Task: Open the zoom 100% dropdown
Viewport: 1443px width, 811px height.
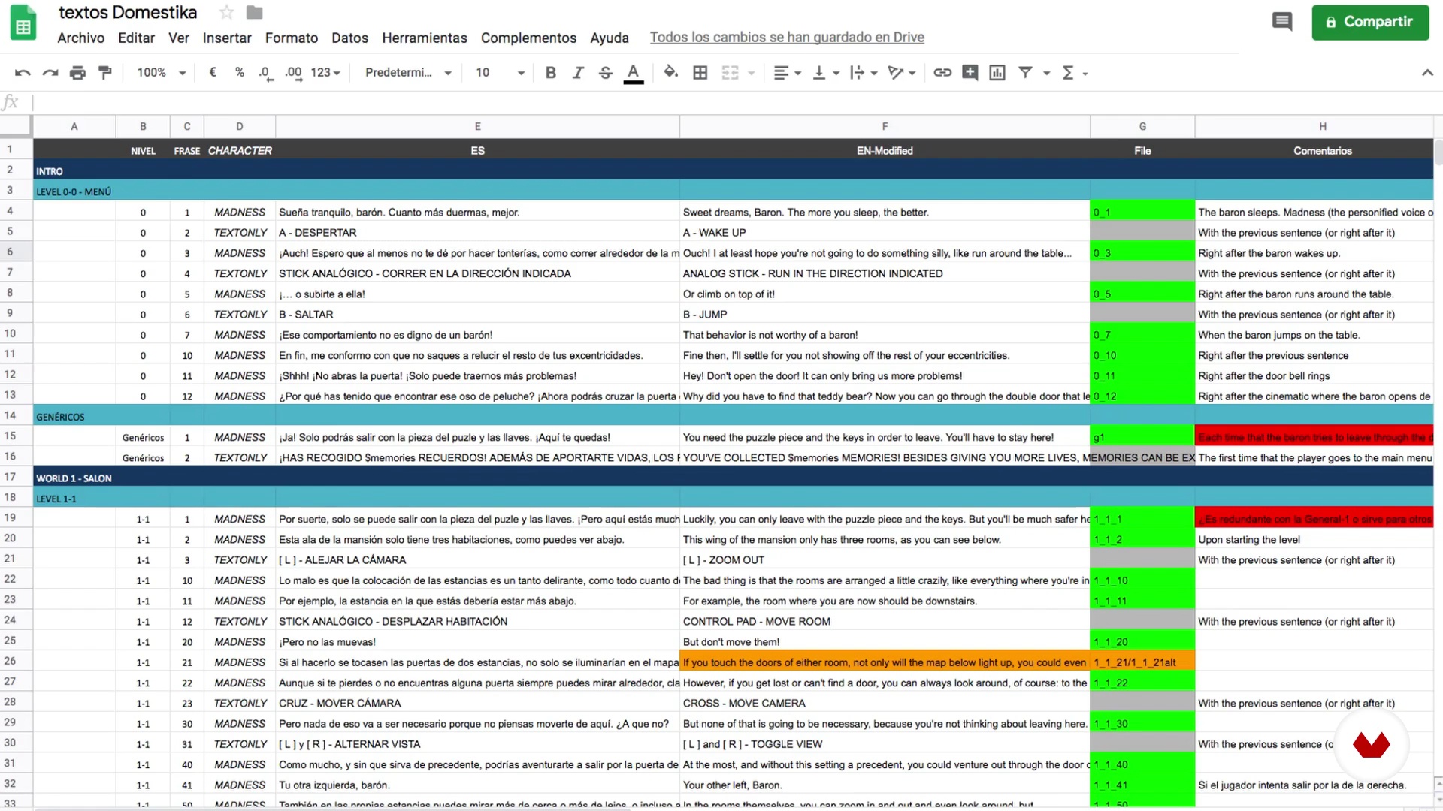Action: [161, 73]
